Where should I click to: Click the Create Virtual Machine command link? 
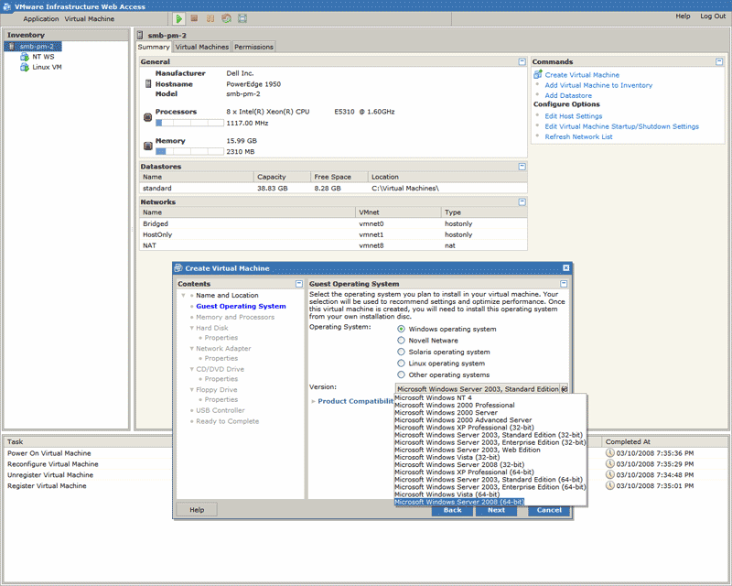click(x=582, y=75)
